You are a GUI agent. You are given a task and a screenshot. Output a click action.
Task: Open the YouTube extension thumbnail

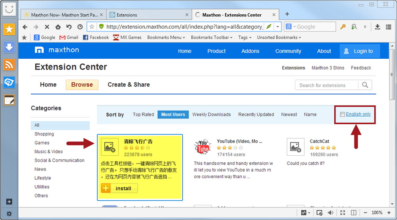(x=203, y=147)
